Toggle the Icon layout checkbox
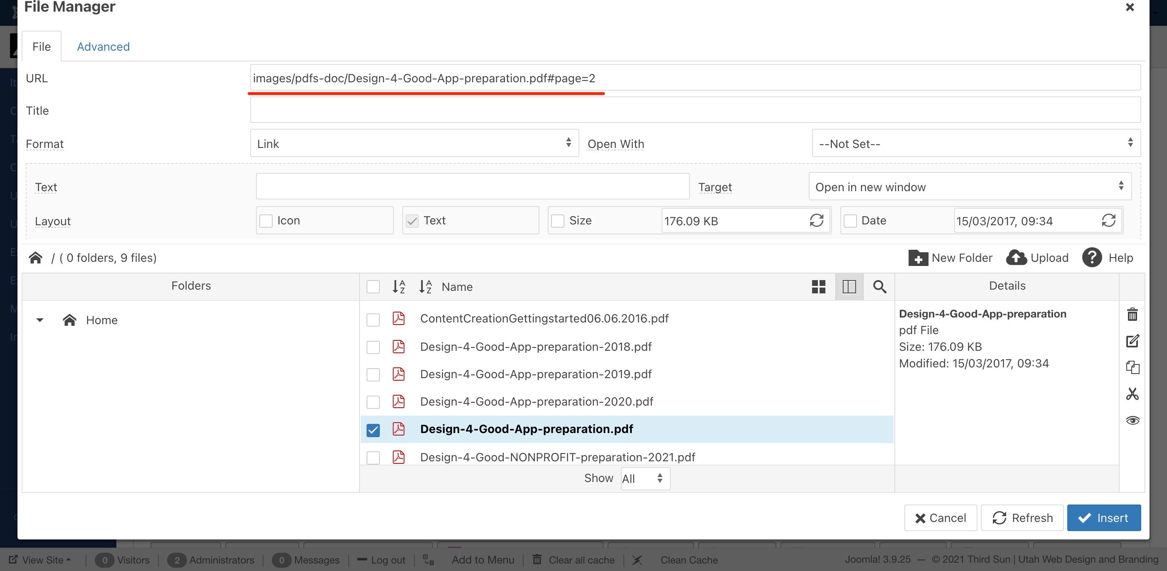This screenshot has height=571, width=1167. point(266,220)
